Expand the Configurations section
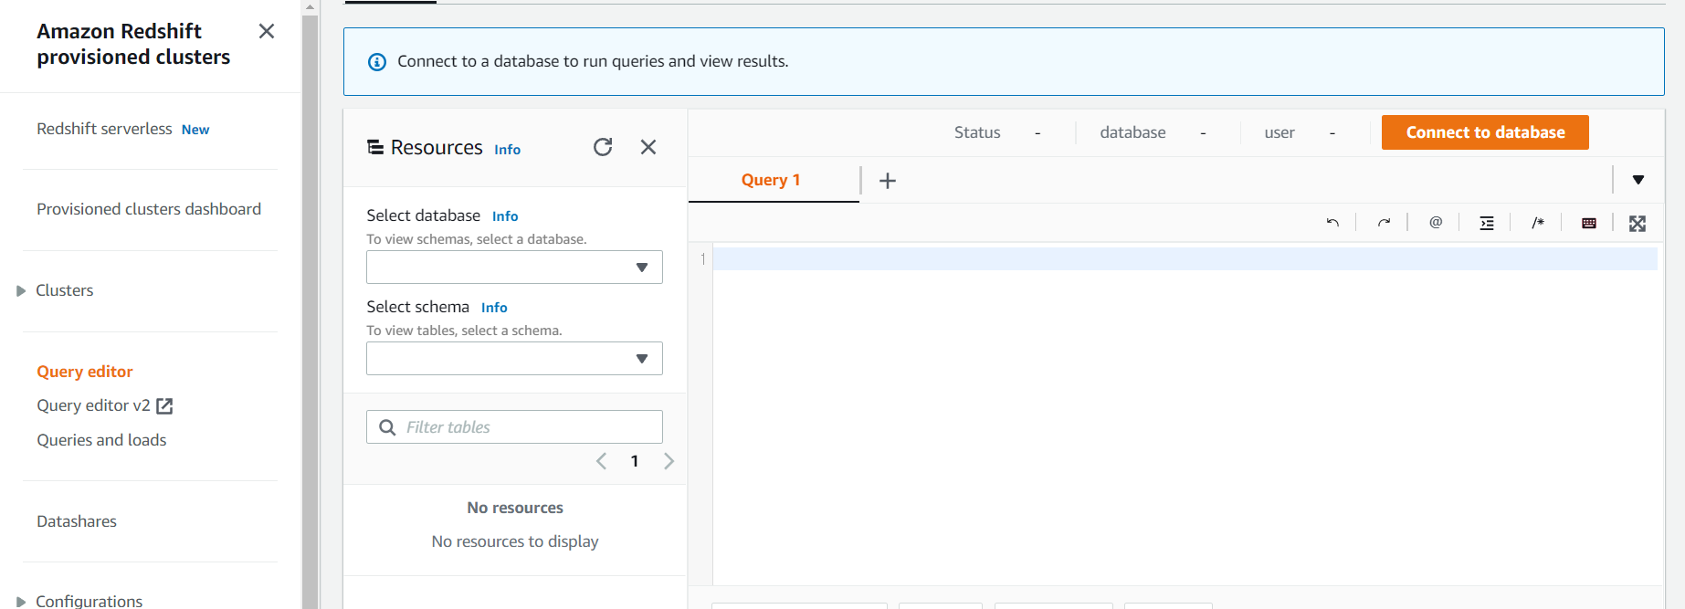The height and width of the screenshot is (609, 1685). click(x=21, y=601)
